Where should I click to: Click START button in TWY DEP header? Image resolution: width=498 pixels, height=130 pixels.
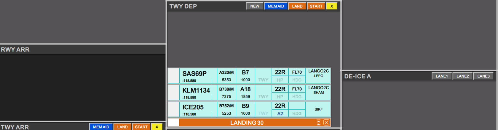coord(316,6)
